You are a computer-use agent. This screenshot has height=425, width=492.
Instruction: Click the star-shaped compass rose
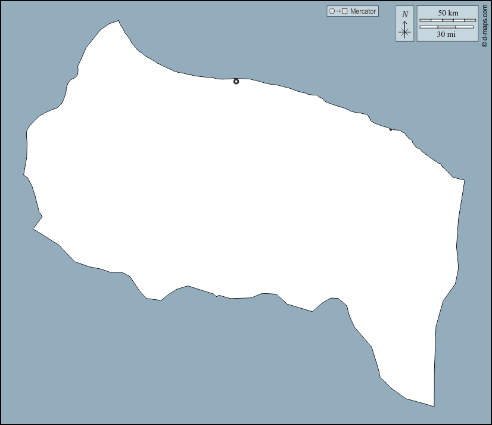tap(405, 32)
